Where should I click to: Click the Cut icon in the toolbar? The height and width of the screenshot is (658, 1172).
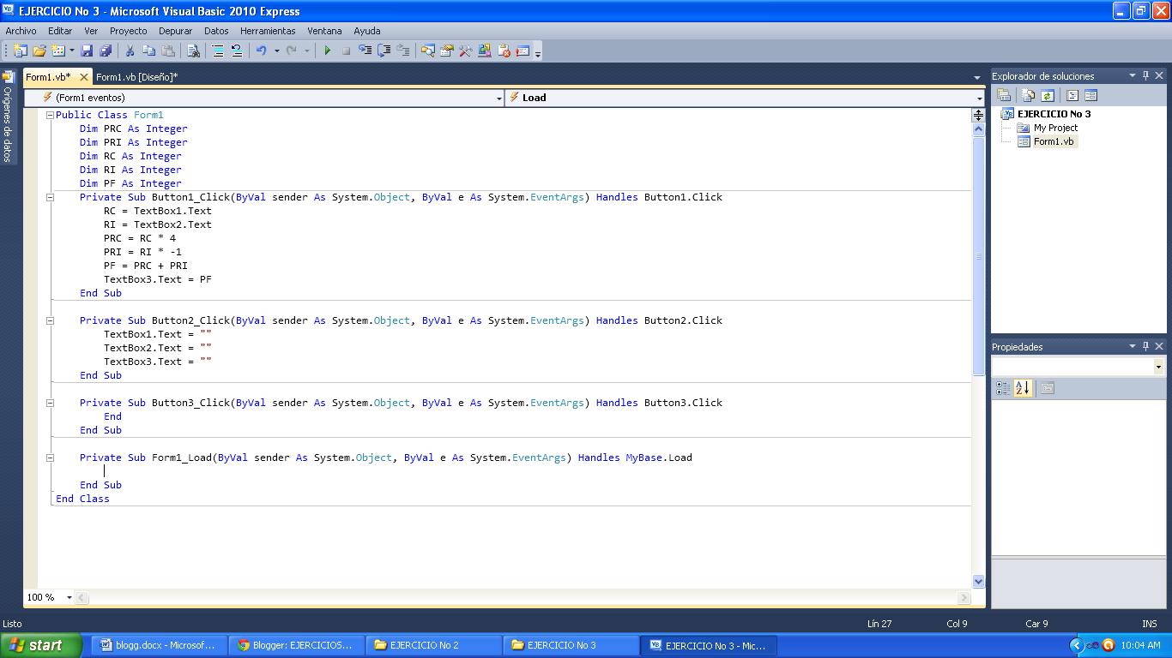(x=130, y=51)
